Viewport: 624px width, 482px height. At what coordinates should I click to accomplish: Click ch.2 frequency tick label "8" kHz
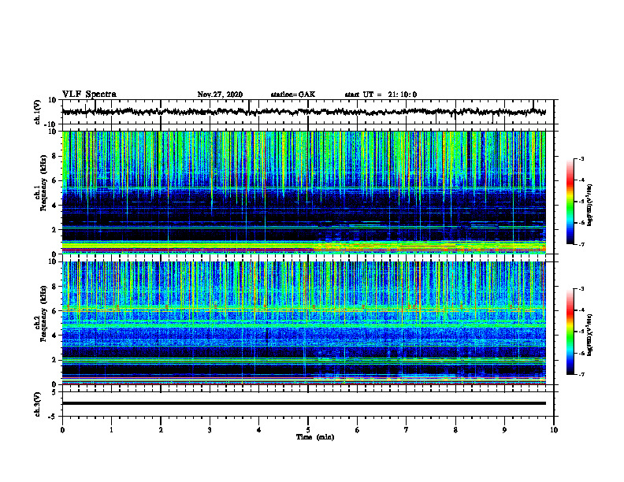coord(54,287)
